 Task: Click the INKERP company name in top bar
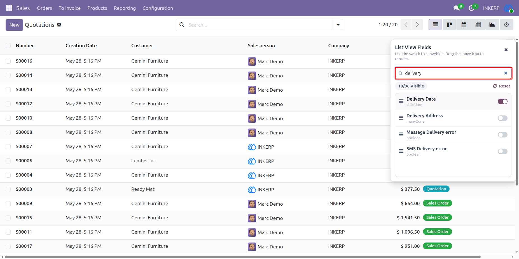point(491,8)
